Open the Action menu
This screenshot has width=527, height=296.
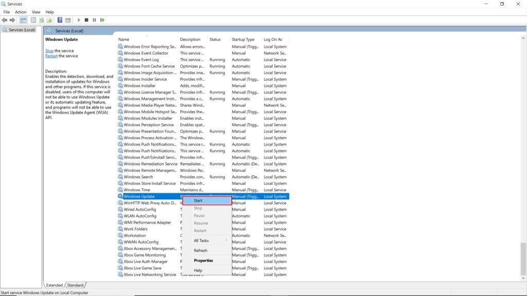(x=21, y=12)
